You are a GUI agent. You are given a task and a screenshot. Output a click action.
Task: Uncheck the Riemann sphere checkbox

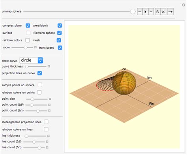pyautogui.click(x=60, y=33)
